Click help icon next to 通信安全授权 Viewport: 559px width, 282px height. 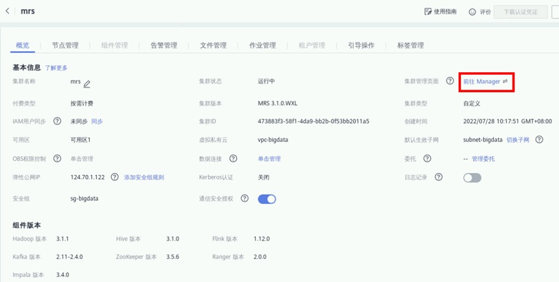point(245,199)
